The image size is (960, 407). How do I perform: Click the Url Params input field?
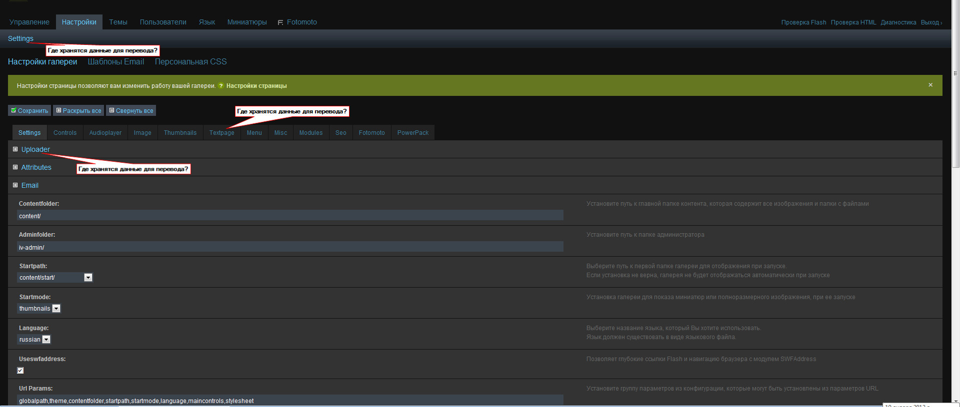tap(290, 400)
